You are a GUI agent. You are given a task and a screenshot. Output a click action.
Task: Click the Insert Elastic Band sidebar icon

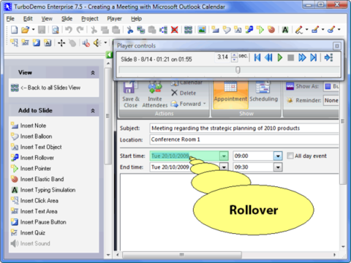pyautogui.click(x=15, y=179)
